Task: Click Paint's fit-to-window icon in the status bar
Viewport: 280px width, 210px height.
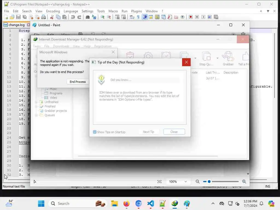Action: pos(159,182)
